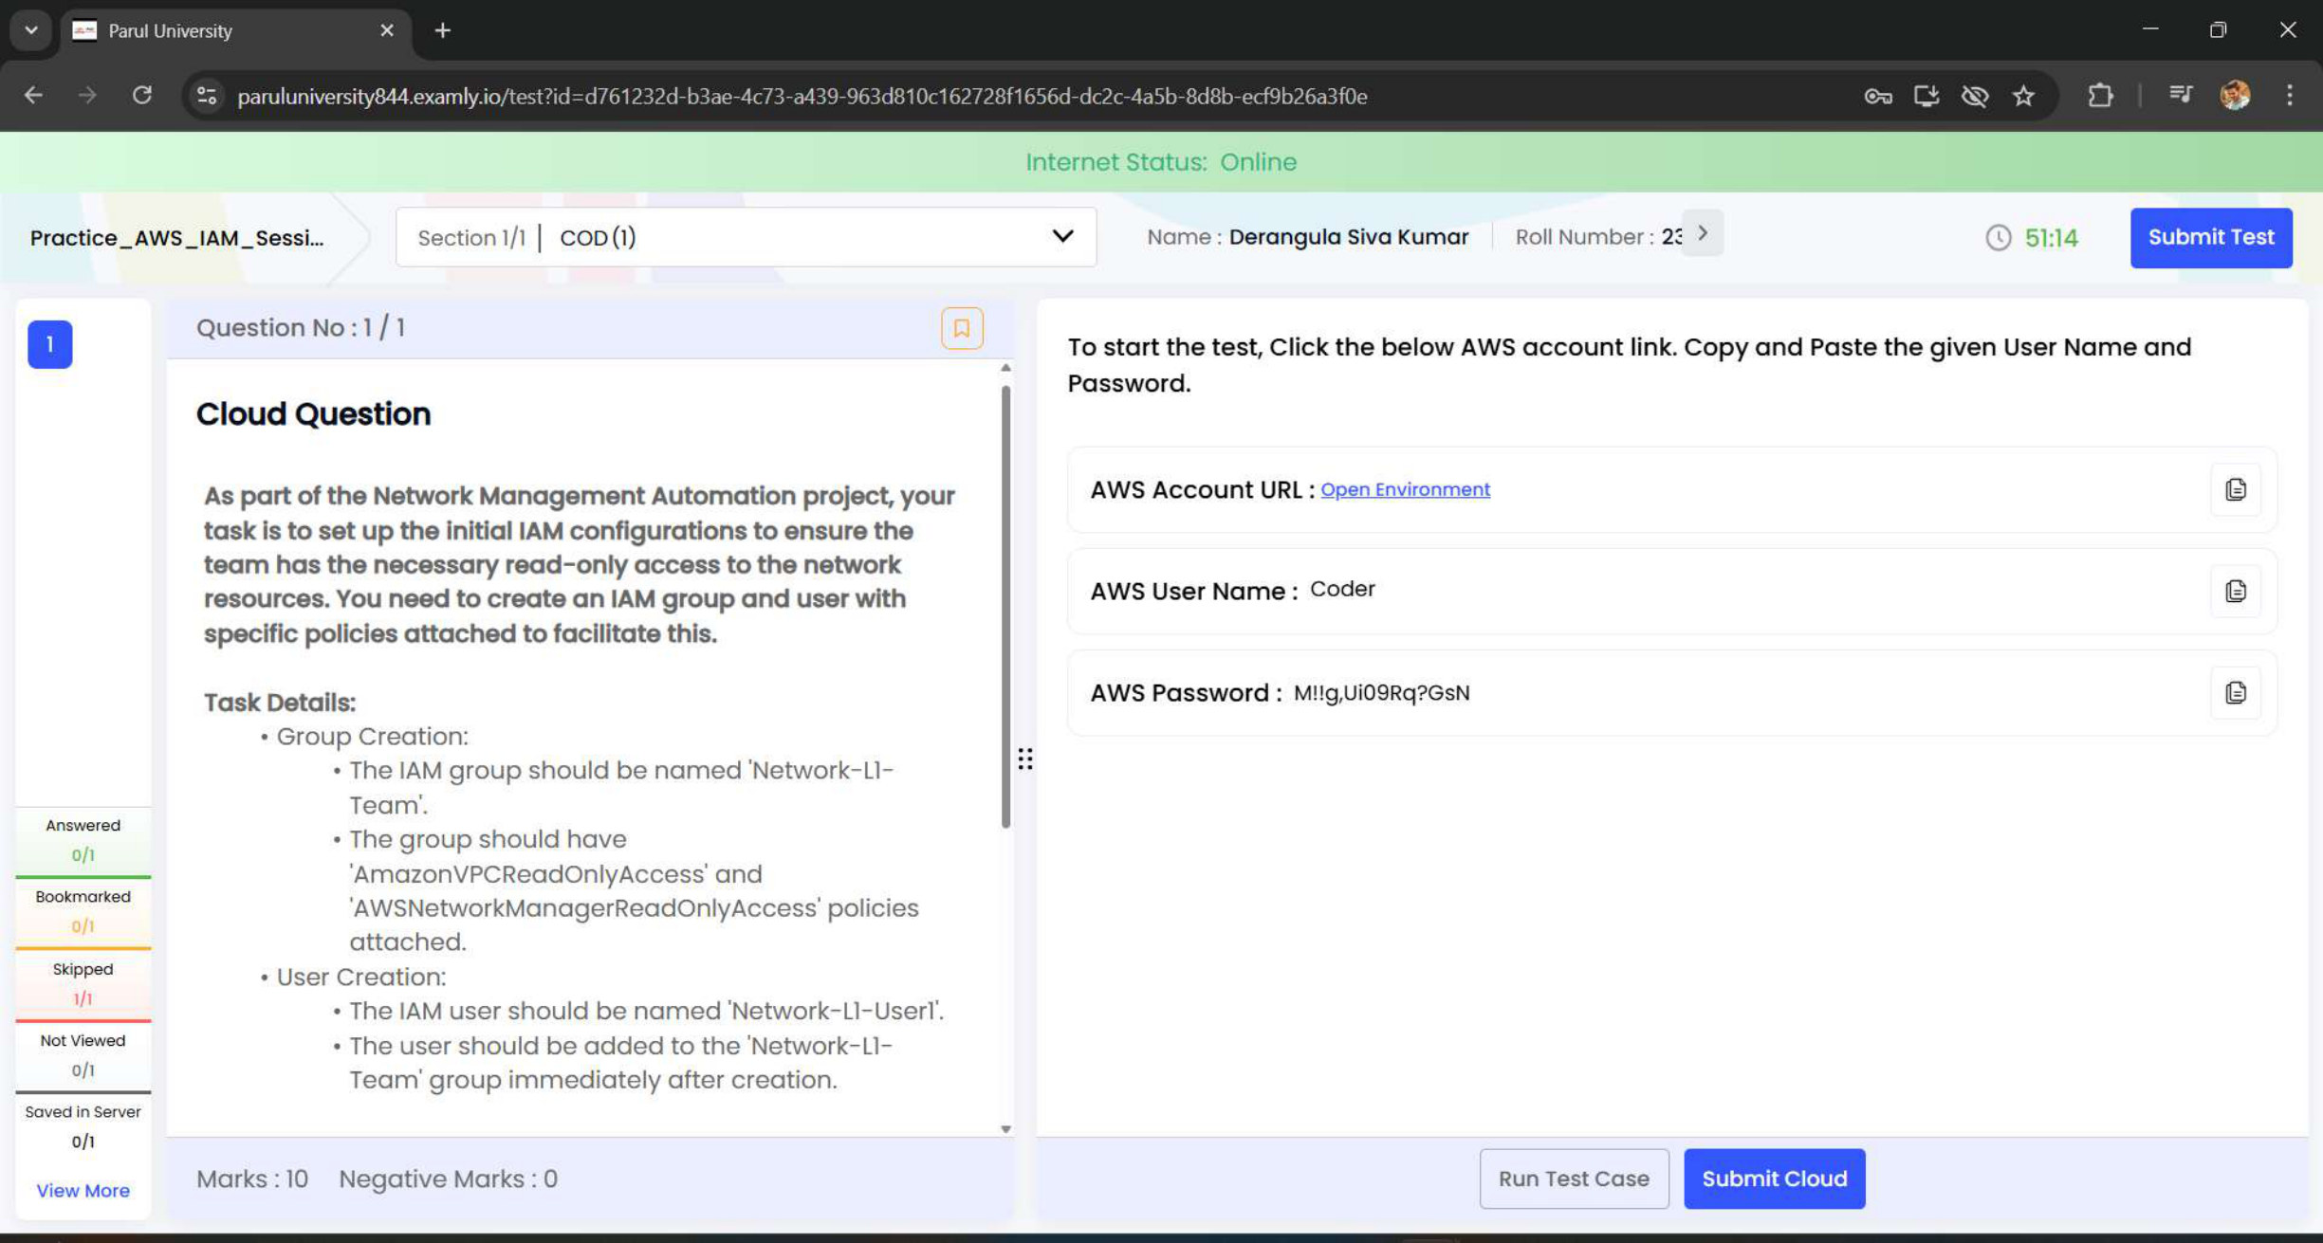Click the install app icon in address bar
The image size is (2323, 1243).
[x=1926, y=96]
